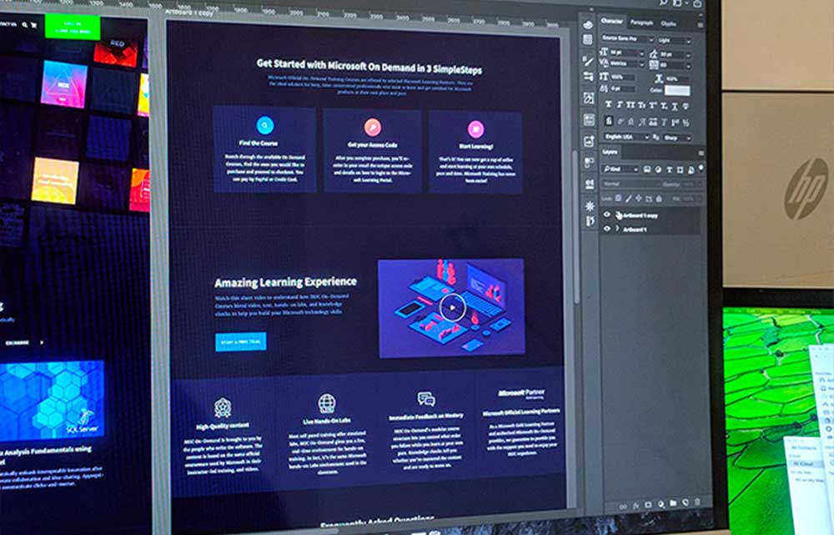This screenshot has height=535, width=834.
Task: Open the Metrics kerning dropdown
Action: click(628, 64)
